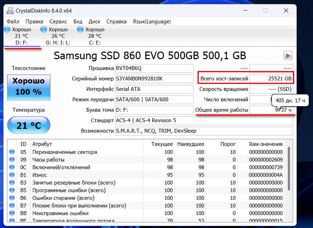Select disk C: E: status orb
This screenshot has height=228, width=313.
click(x=80, y=29)
